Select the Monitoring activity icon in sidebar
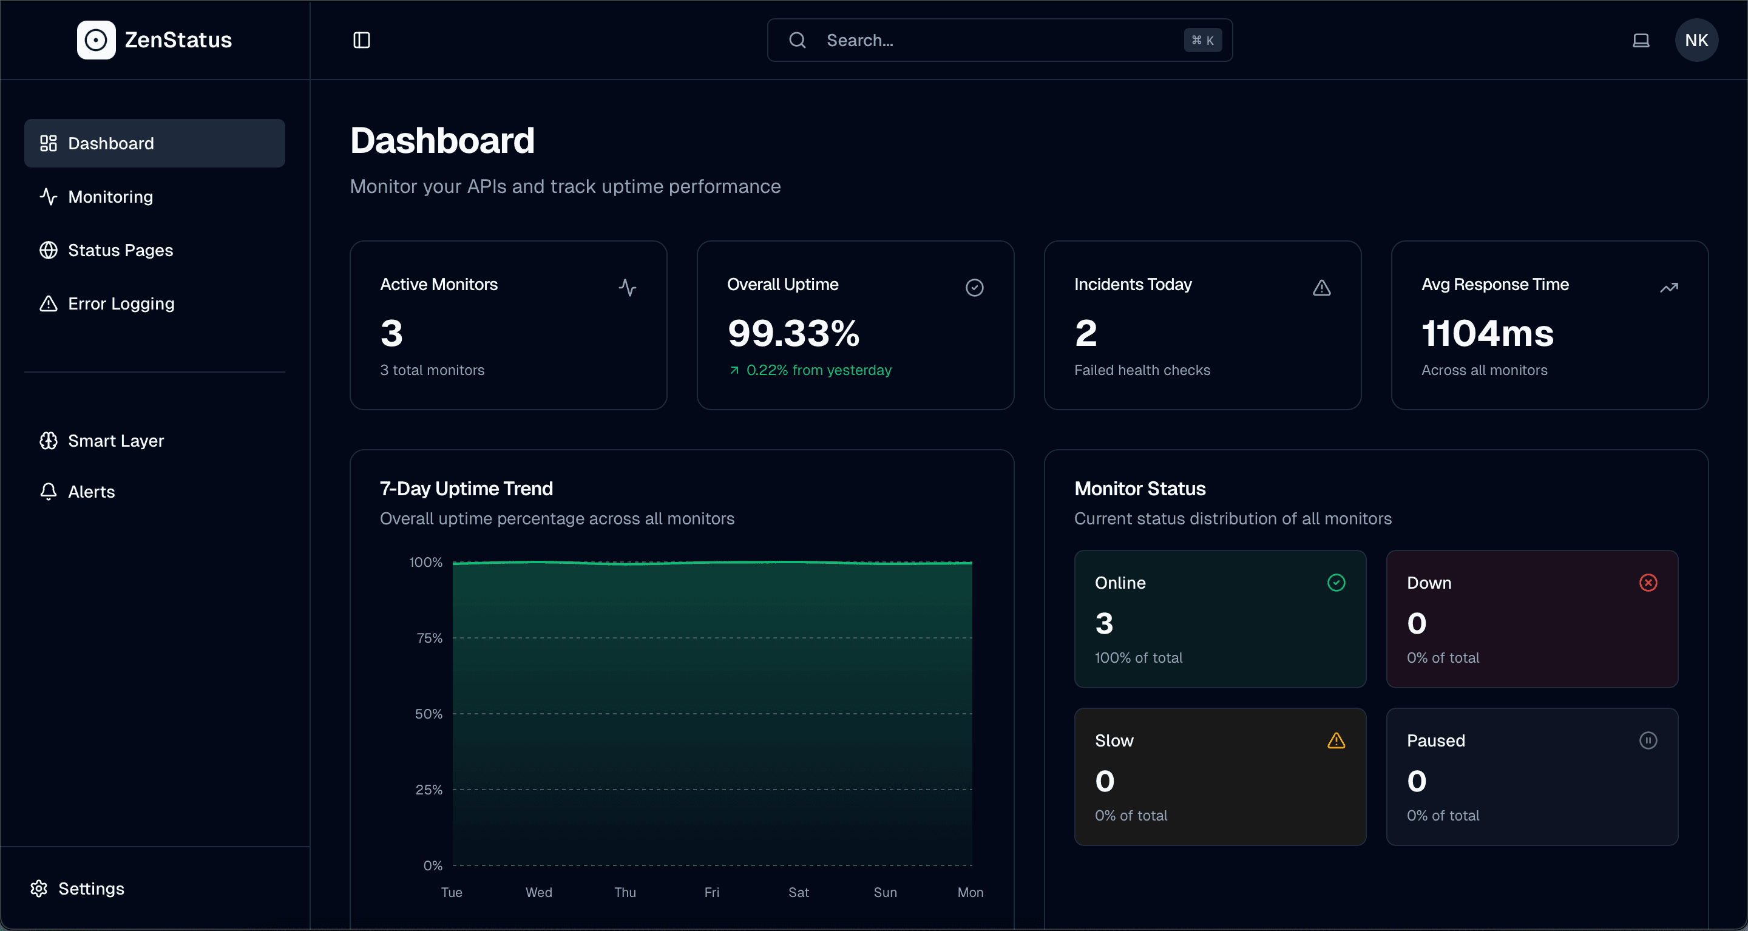This screenshot has height=931, width=1748. pyautogui.click(x=48, y=196)
